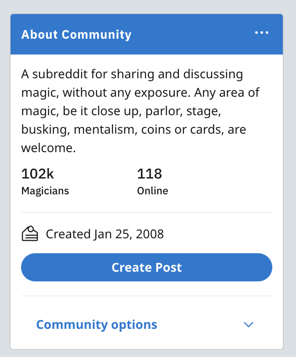The width and height of the screenshot is (296, 357).
Task: Click the subreddit description paragraph
Action: tap(141, 110)
